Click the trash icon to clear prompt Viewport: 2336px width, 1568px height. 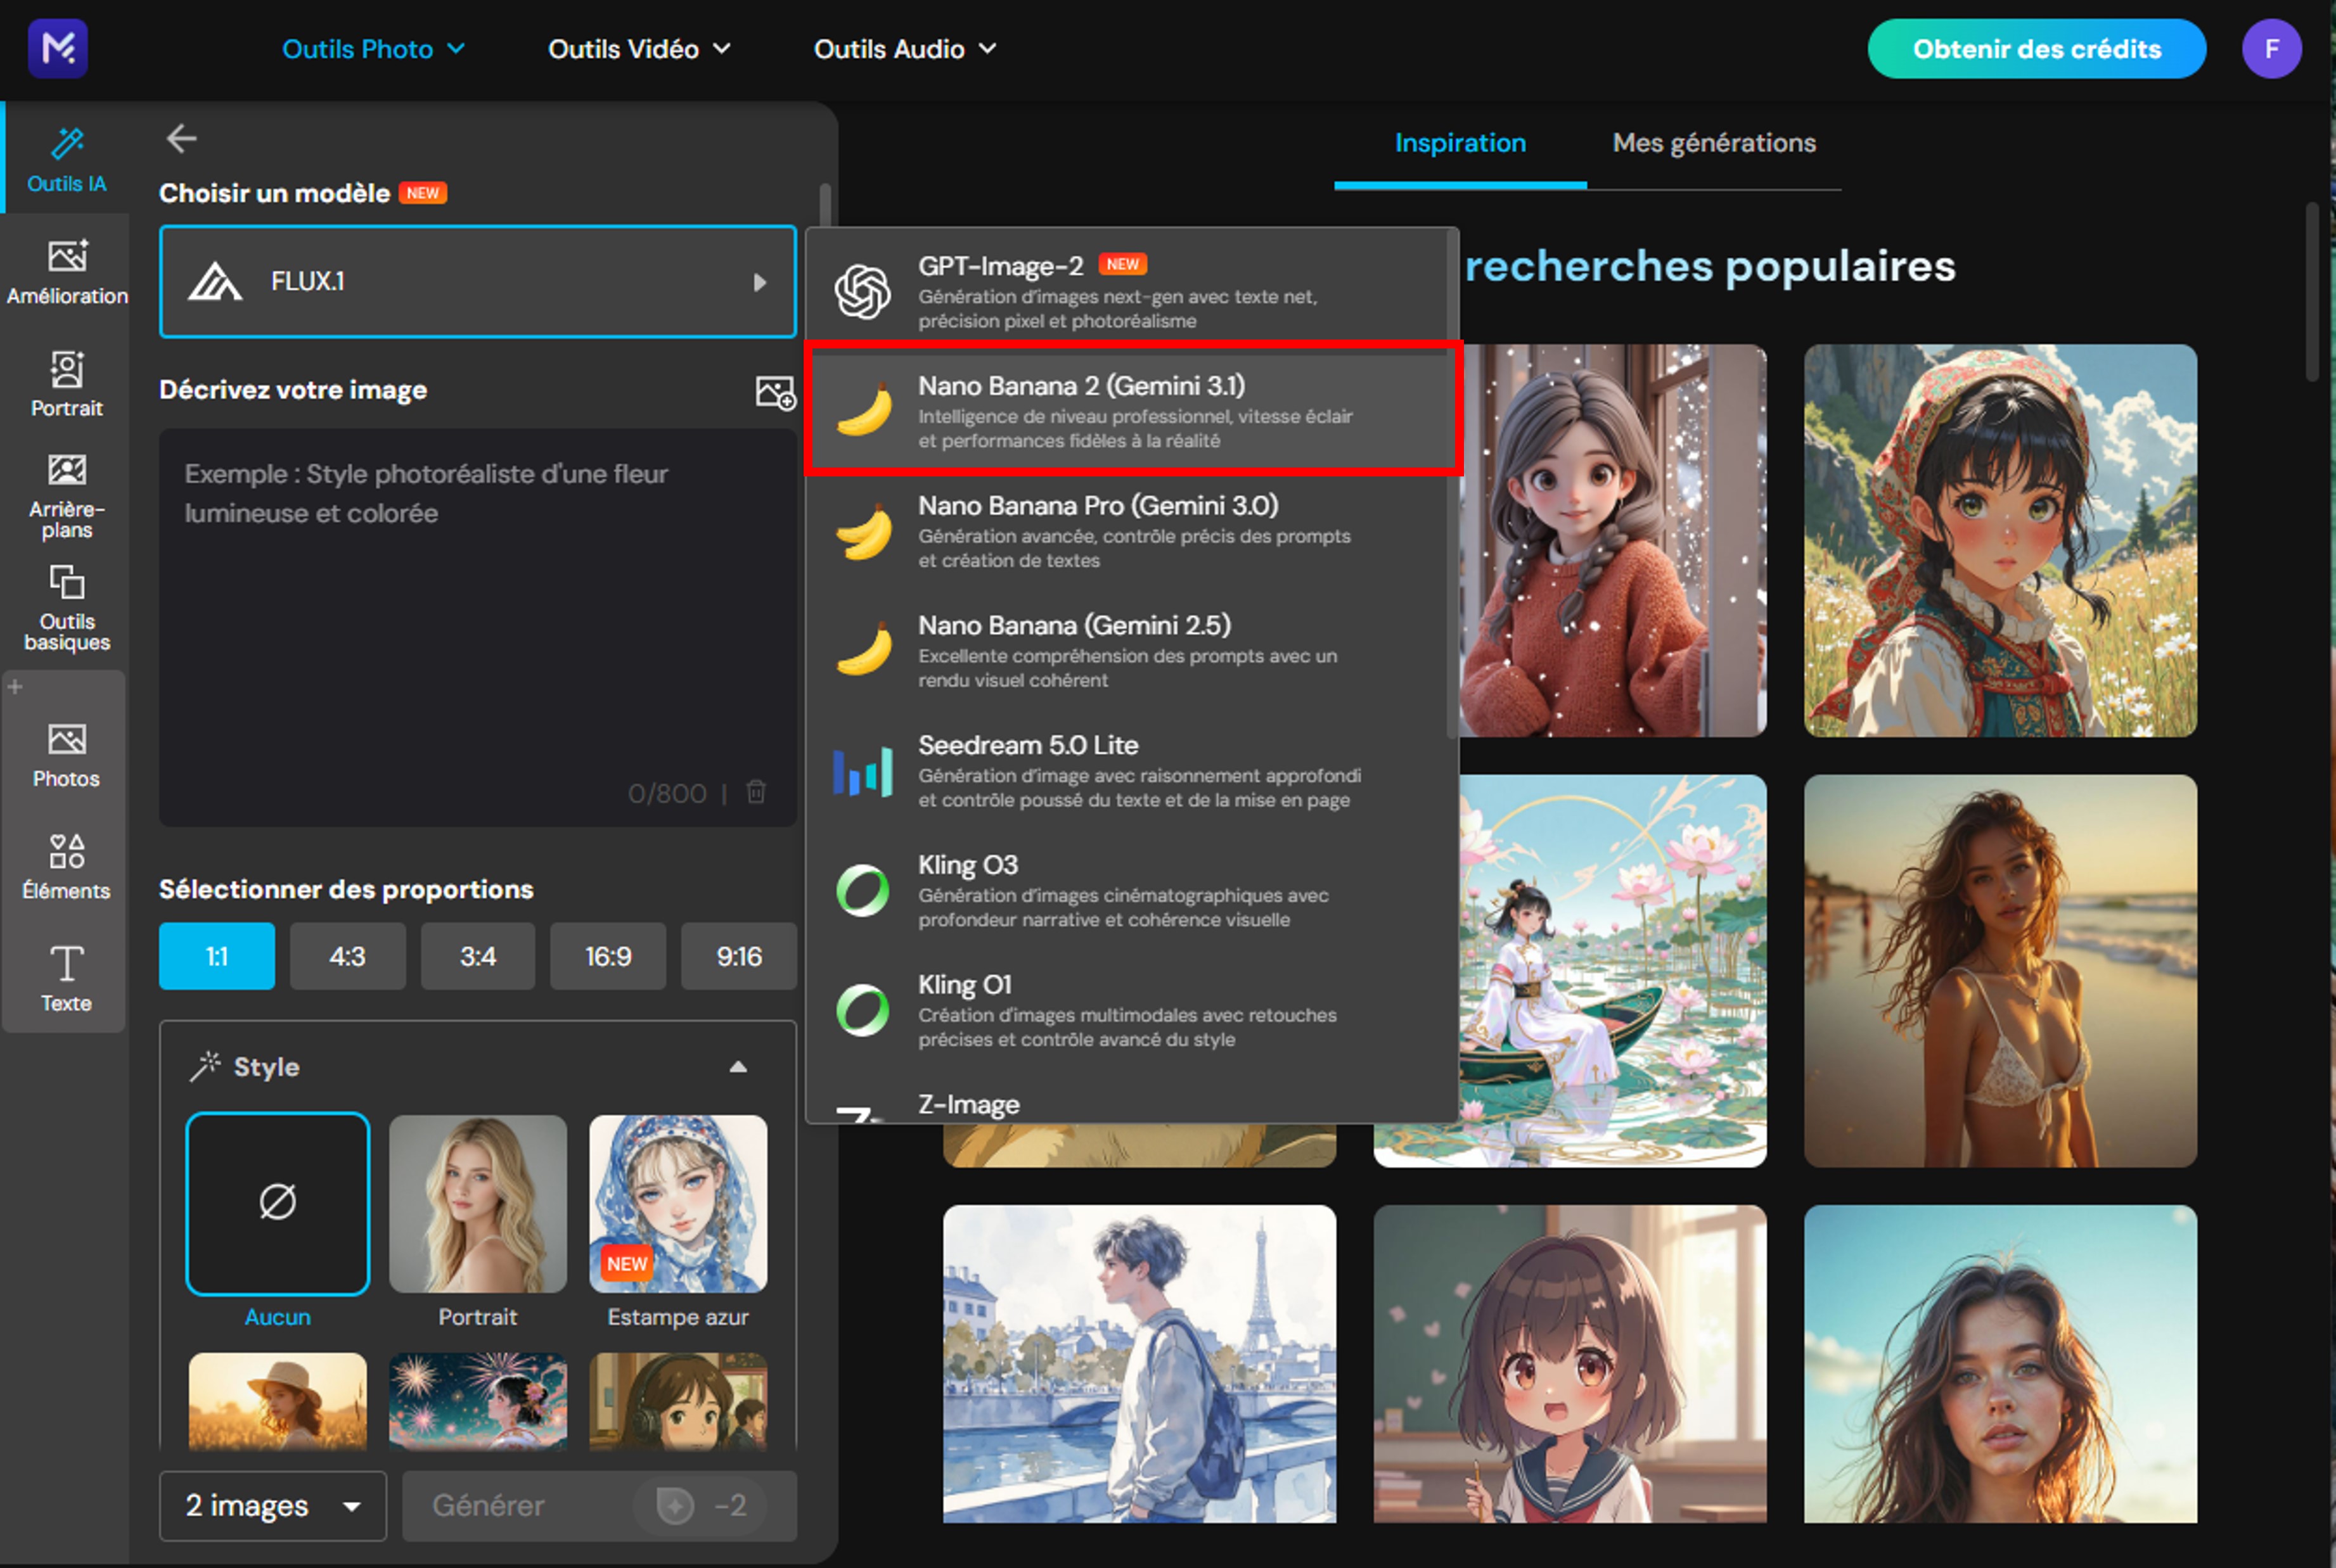(756, 792)
